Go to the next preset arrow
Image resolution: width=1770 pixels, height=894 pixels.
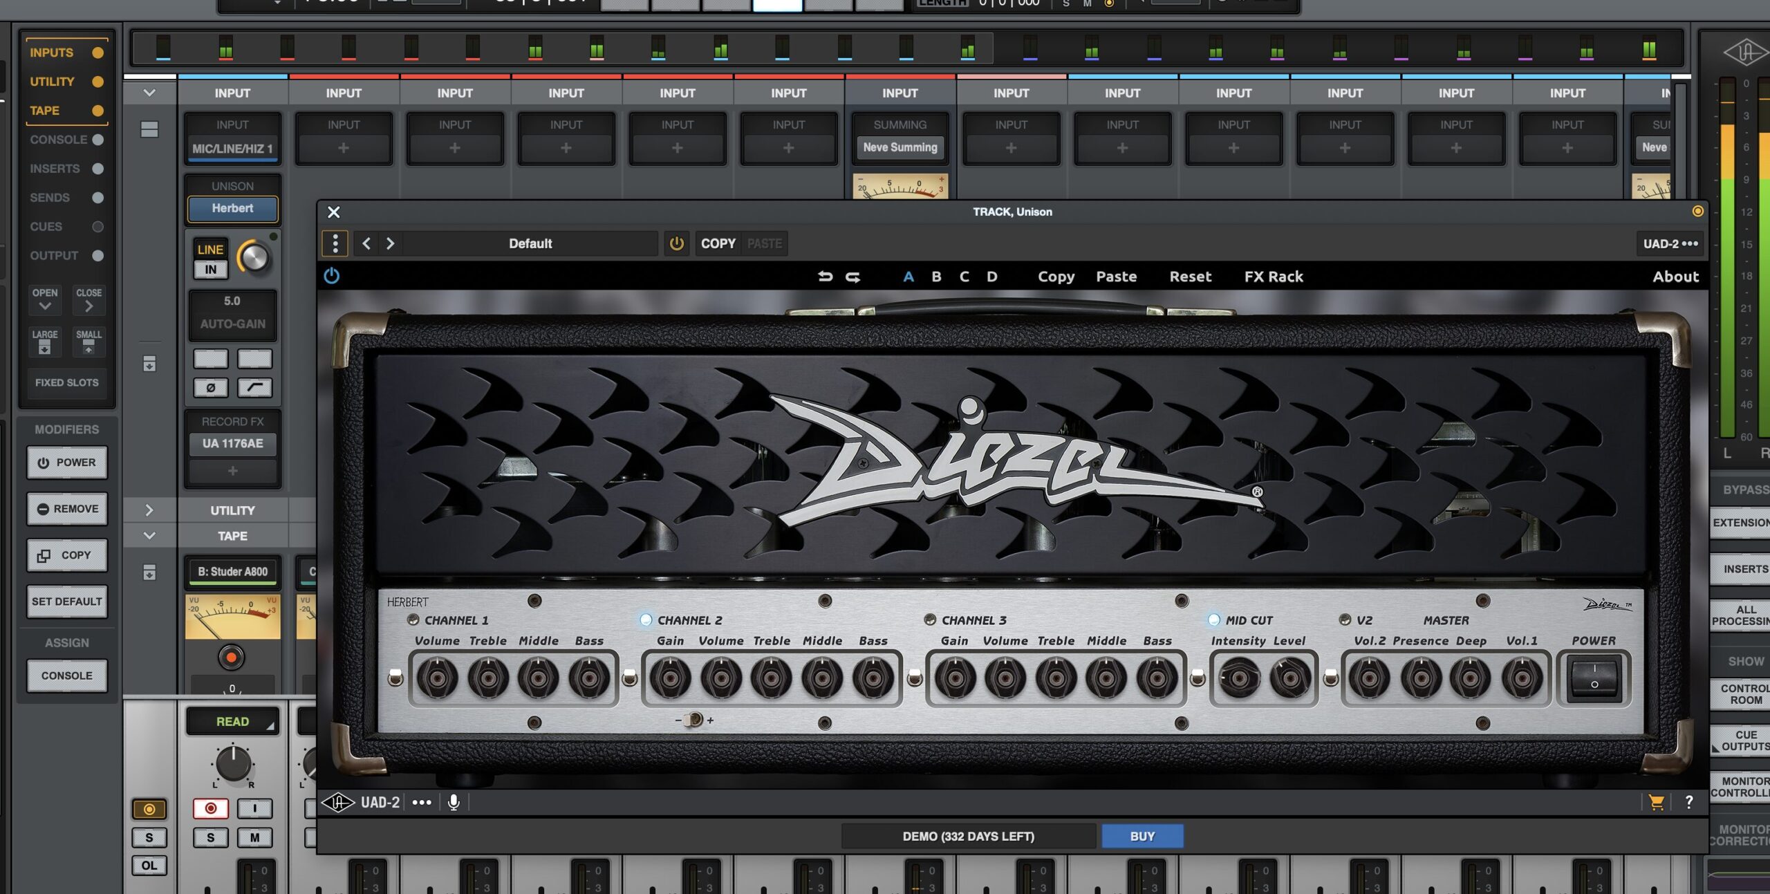(x=391, y=243)
